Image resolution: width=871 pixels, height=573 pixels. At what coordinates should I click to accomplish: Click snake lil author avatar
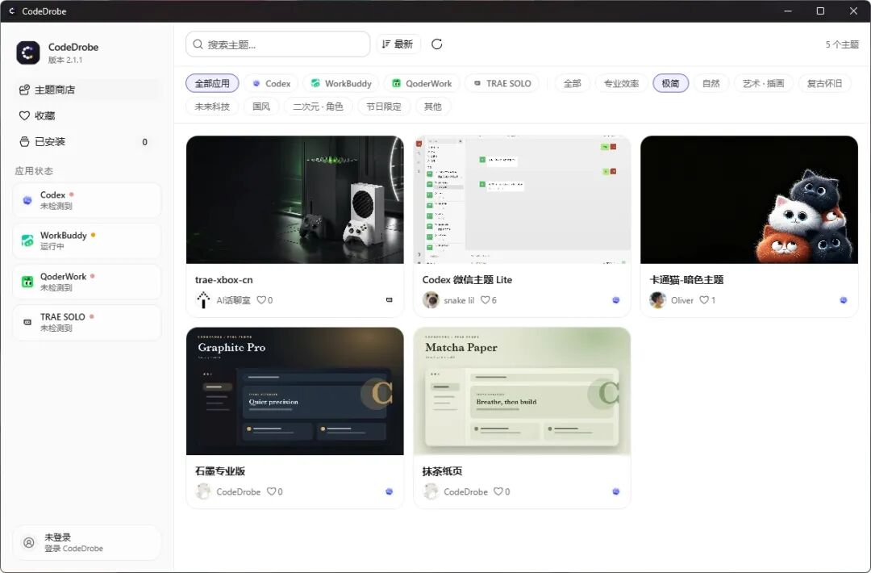point(431,300)
